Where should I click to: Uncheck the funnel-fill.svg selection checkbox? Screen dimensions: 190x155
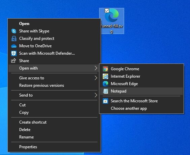pyautogui.click(x=107, y=11)
